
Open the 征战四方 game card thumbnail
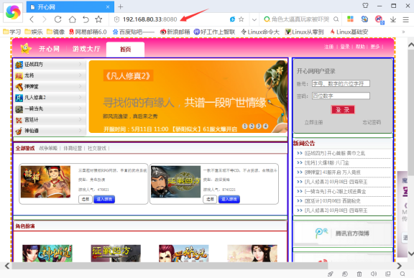pos(176,182)
